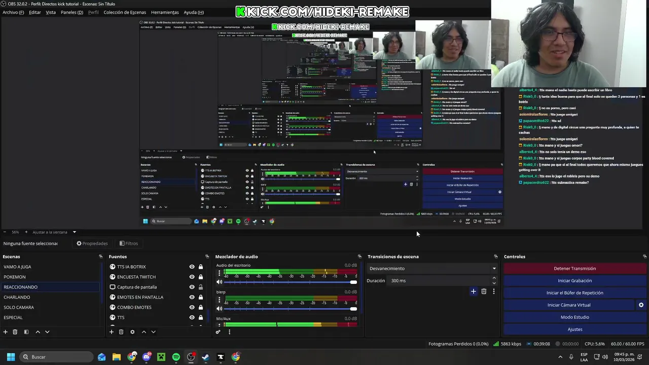Configure virtual camera with the gear icon
This screenshot has width=649, height=365.
click(641, 305)
